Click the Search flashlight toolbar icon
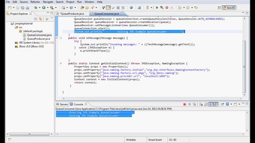This screenshot has height=143, width=255. [x=92, y=8]
